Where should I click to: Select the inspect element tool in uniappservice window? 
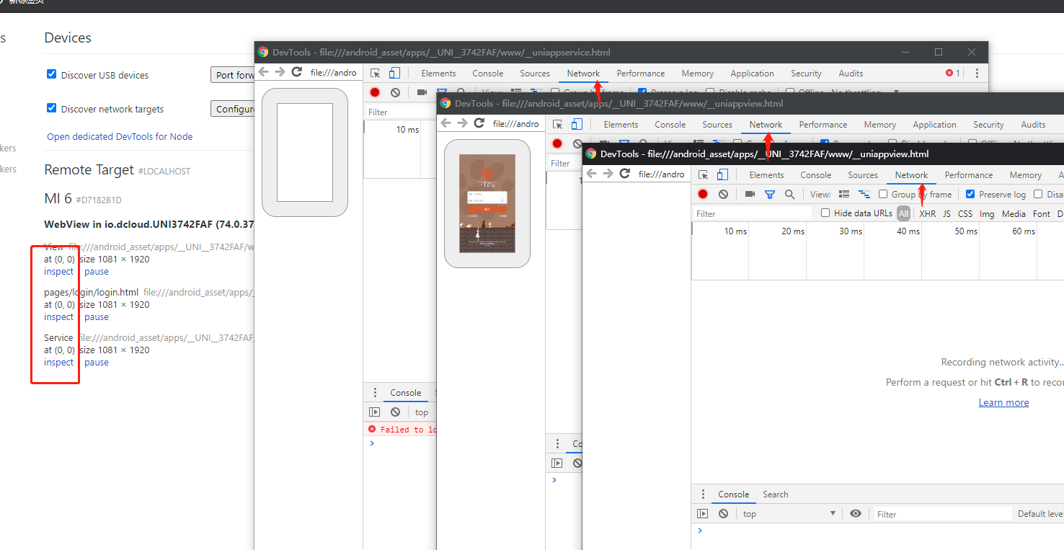pos(376,73)
